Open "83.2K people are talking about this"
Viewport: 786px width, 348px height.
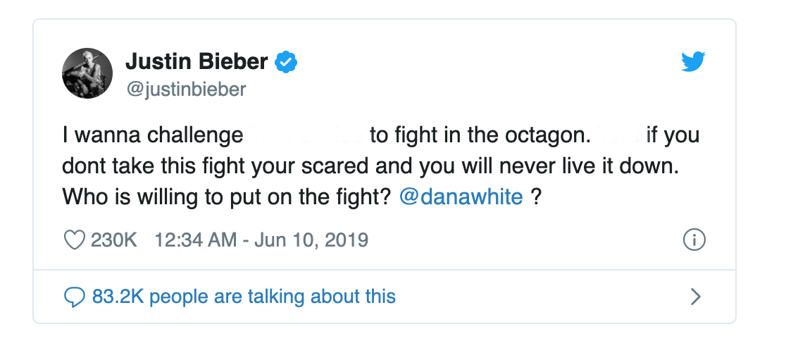[244, 297]
